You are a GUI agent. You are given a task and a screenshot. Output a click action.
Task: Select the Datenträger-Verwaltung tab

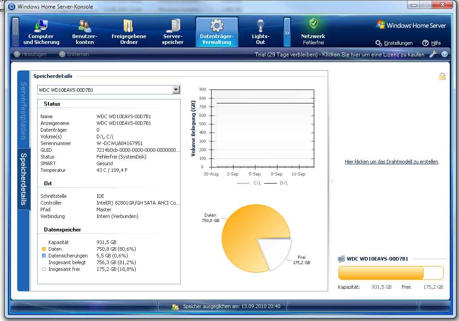click(217, 32)
